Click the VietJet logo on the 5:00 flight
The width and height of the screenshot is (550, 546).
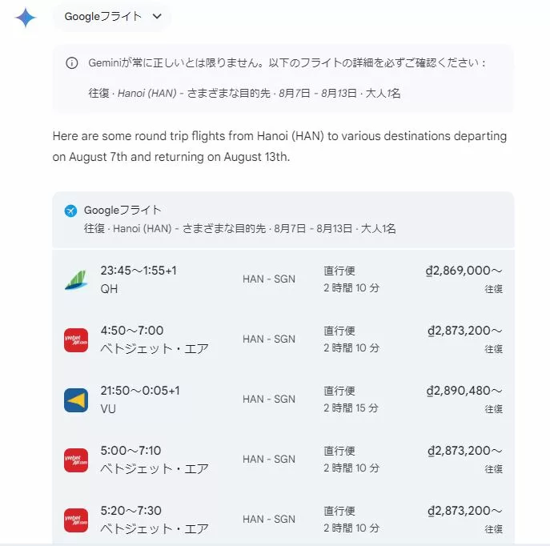coord(76,460)
